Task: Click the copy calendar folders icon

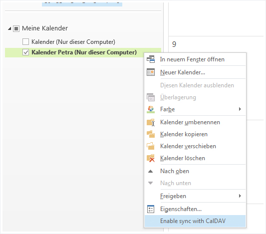Action: pyautogui.click(x=151, y=134)
